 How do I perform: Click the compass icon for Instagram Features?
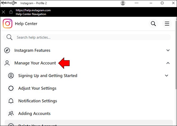pos(7,50)
